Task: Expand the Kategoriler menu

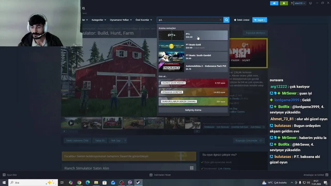Action: 99,20
